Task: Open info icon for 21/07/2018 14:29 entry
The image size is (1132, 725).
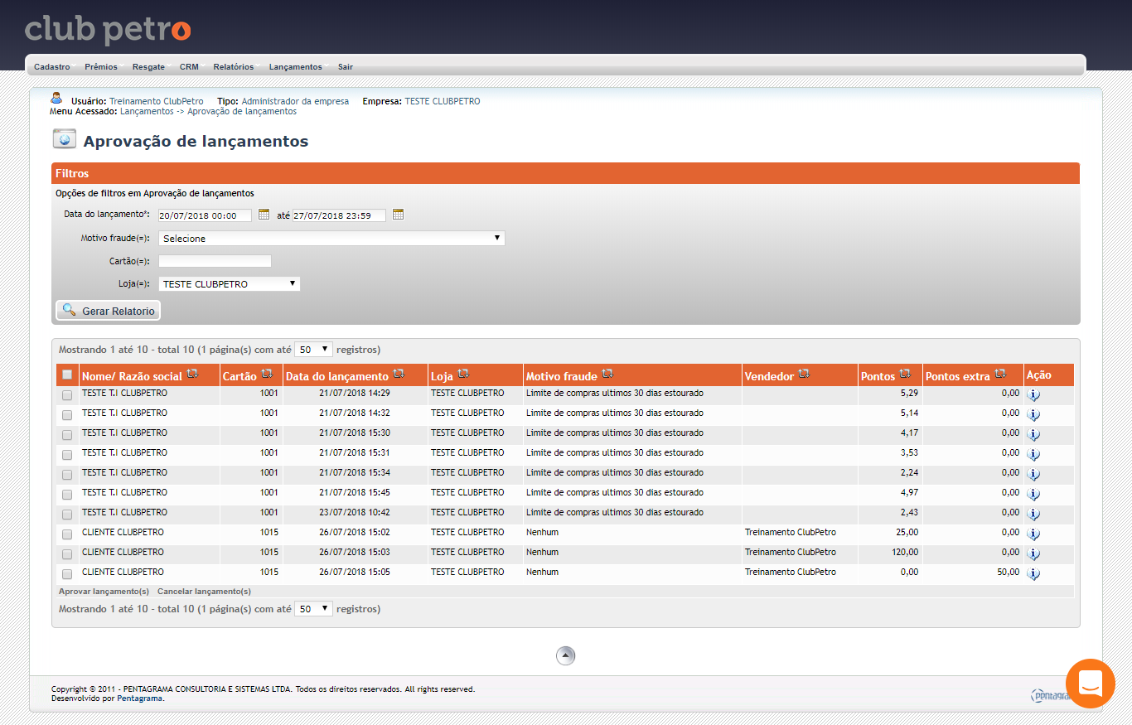Action: (x=1033, y=394)
